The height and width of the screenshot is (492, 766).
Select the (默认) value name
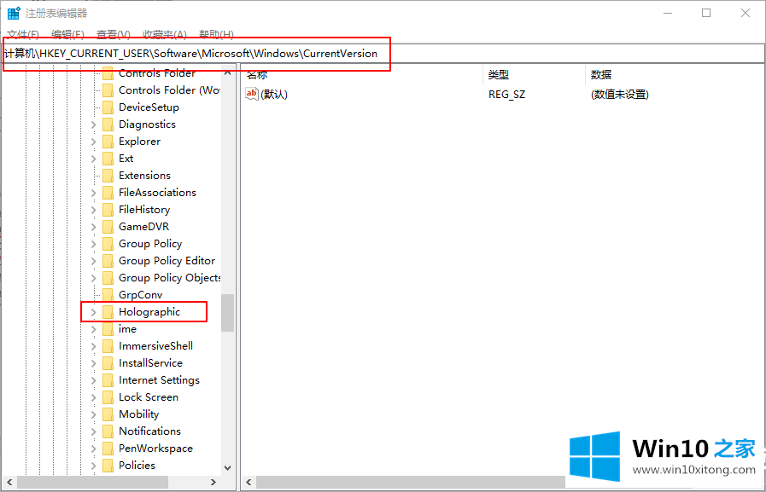[x=274, y=94]
